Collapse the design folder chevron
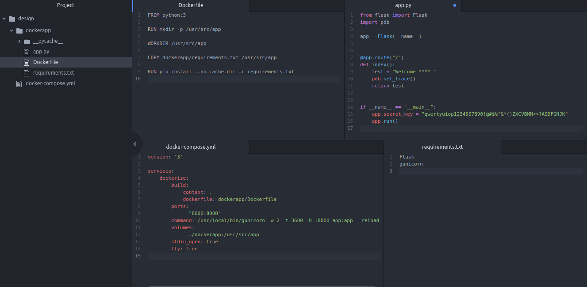This screenshot has width=587, height=287. 4,19
